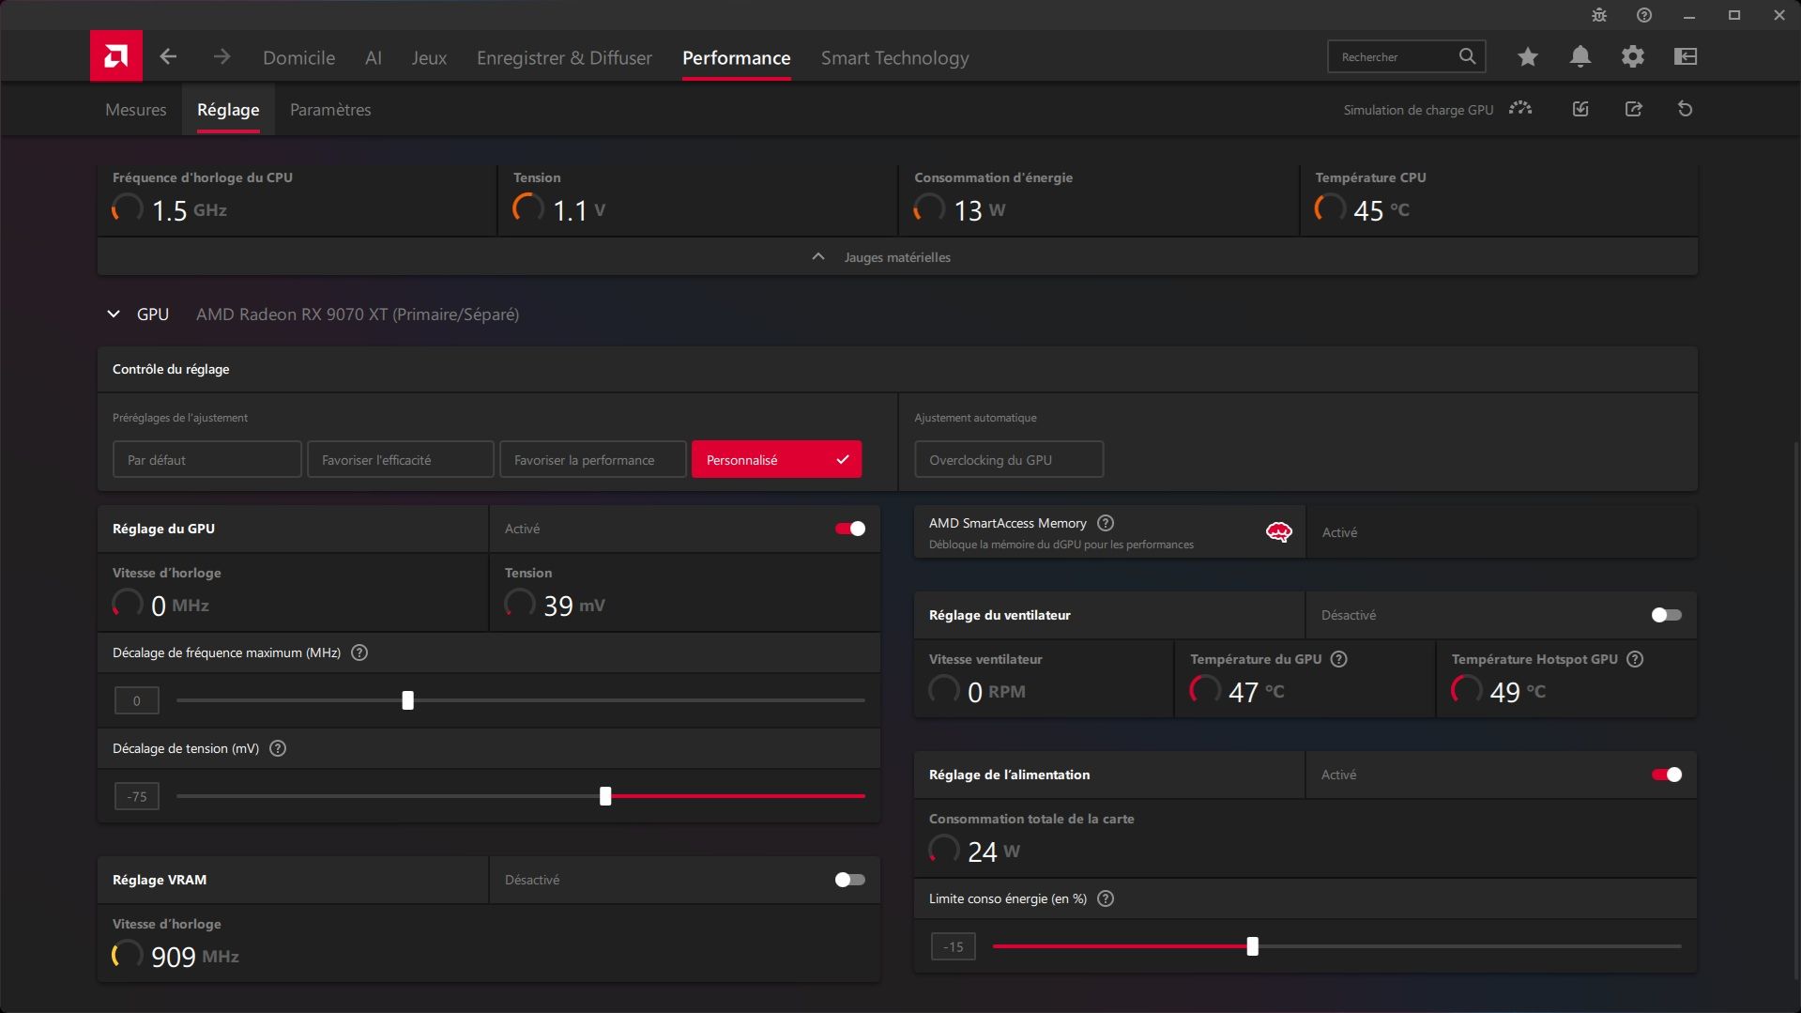Open settings gear icon

[1633, 57]
